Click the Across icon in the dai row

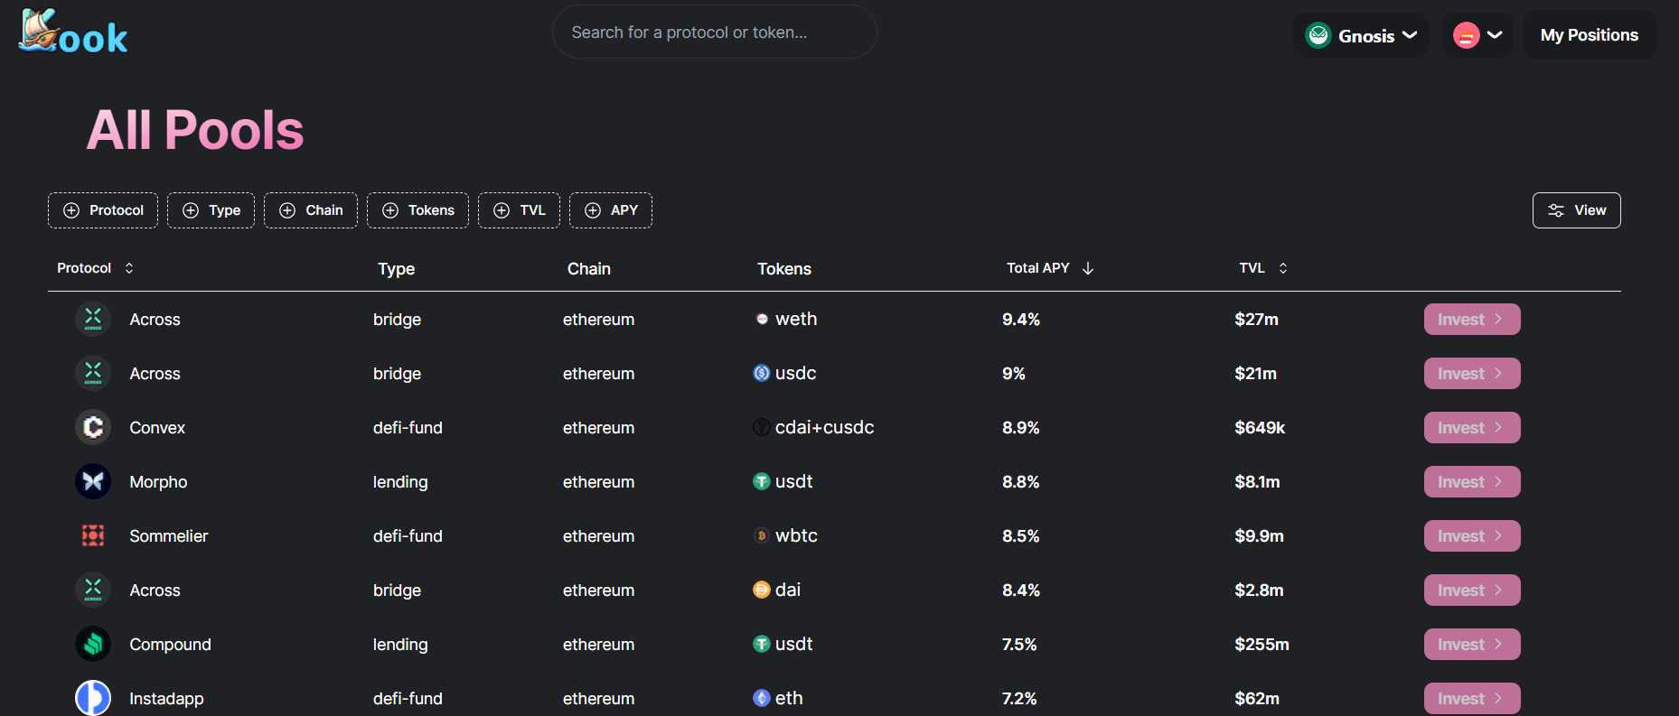(x=93, y=590)
